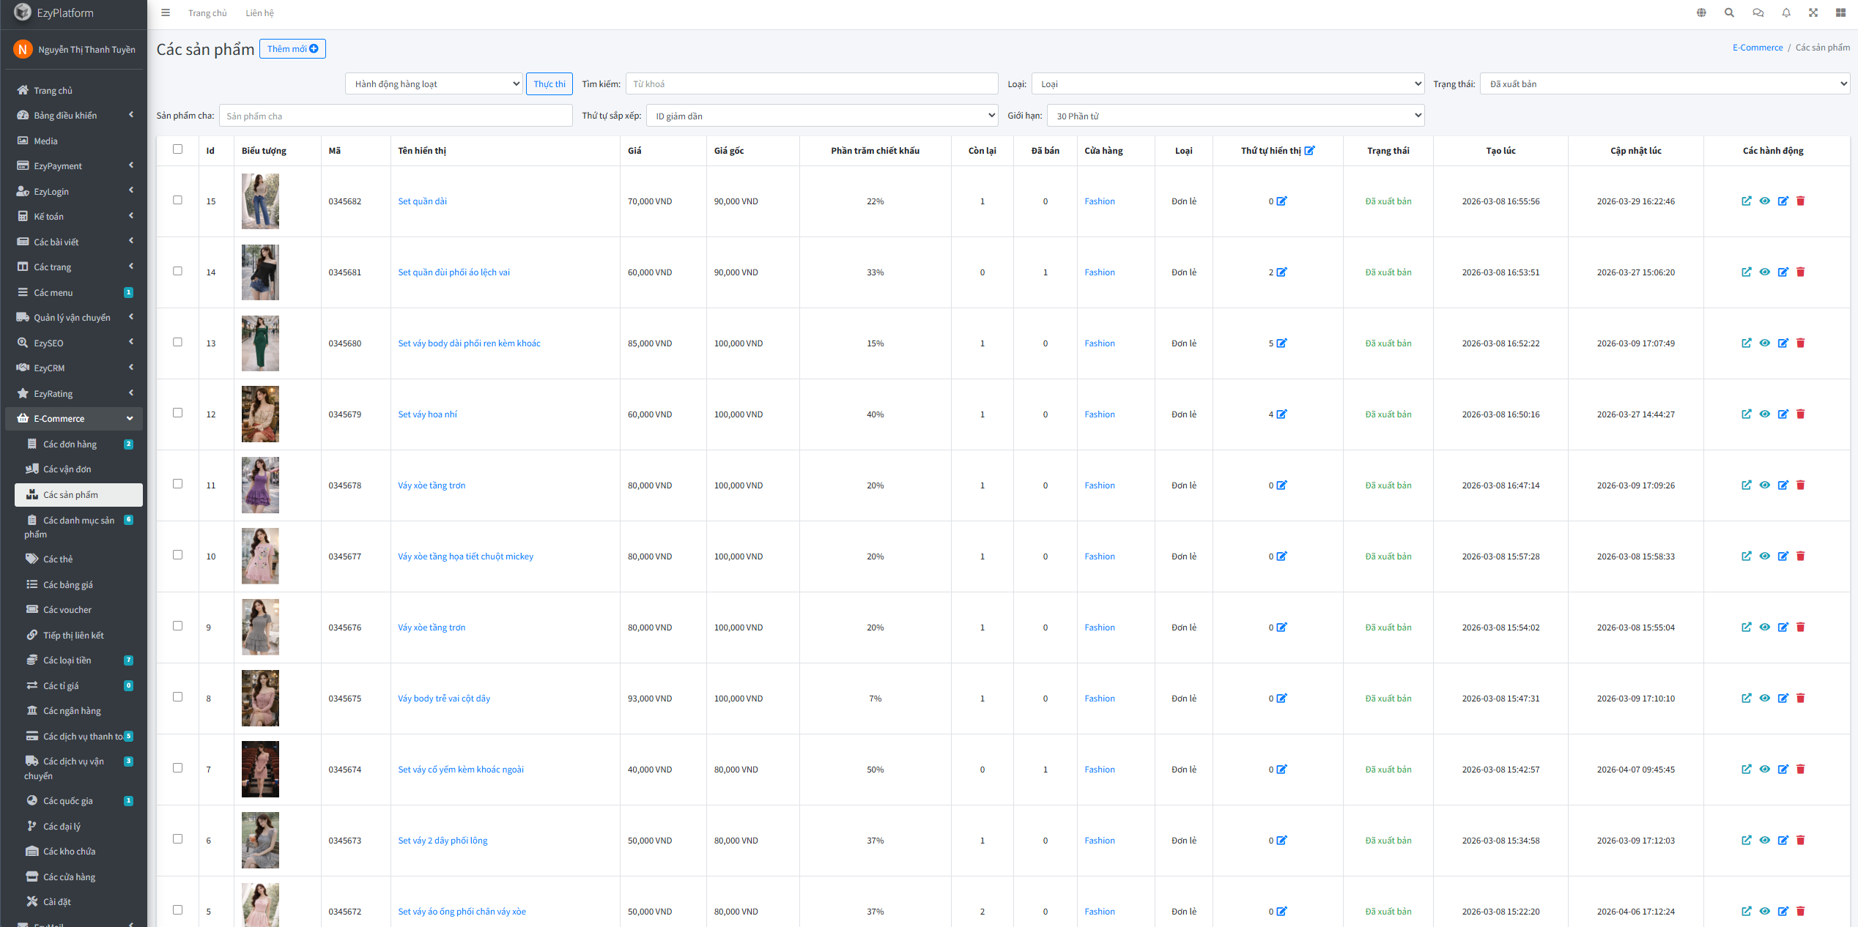Open the Hành động hàng loạt dropdown

[433, 84]
